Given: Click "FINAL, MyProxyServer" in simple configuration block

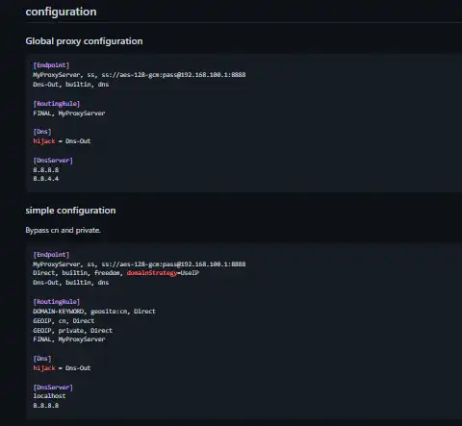Looking at the screenshot, I should tap(69, 339).
